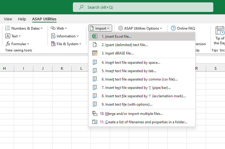Screen dimensions: 225x149
Task: Select column S header
Action: tap(215, 68)
